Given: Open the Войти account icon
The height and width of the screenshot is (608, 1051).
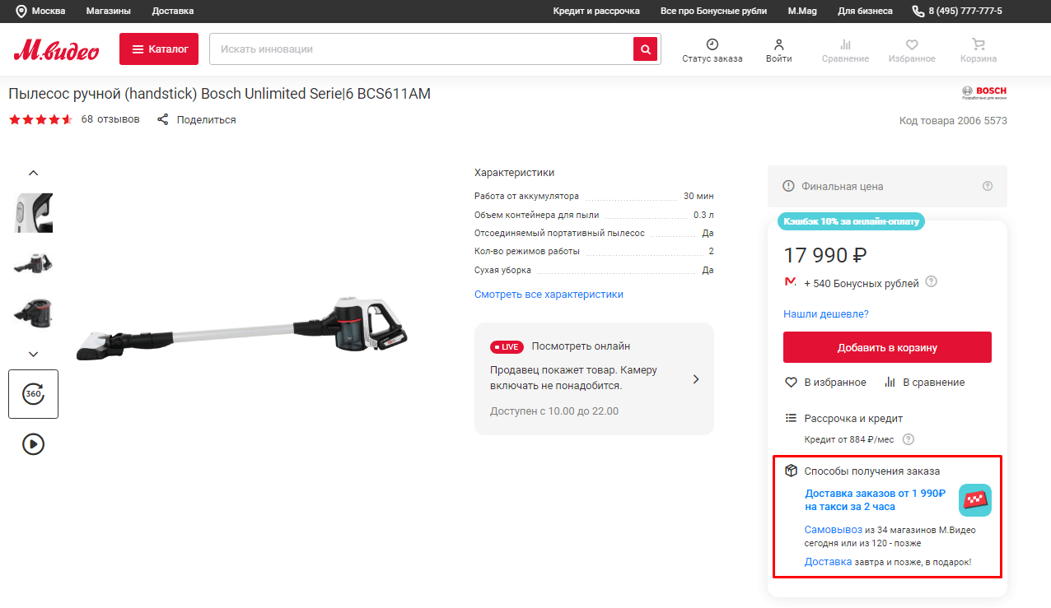Looking at the screenshot, I should pos(779,44).
